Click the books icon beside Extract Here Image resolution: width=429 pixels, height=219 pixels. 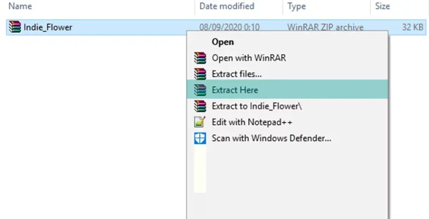[200, 90]
